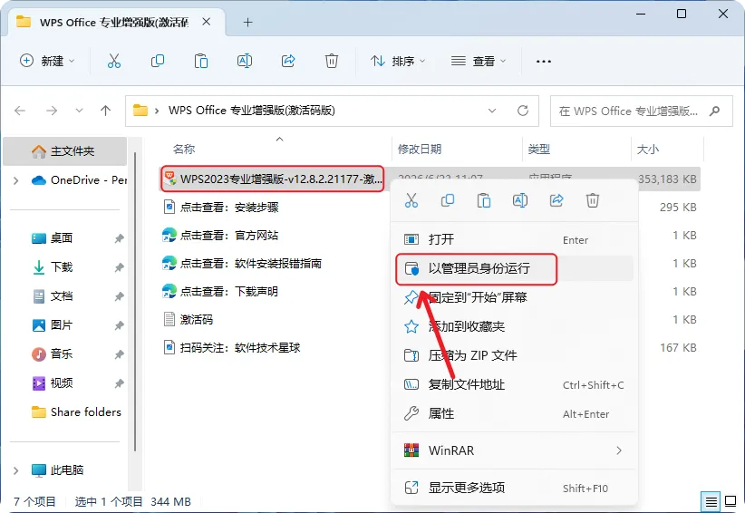Click the Share icon in the top toolbar
This screenshot has width=745, height=513.
click(288, 61)
